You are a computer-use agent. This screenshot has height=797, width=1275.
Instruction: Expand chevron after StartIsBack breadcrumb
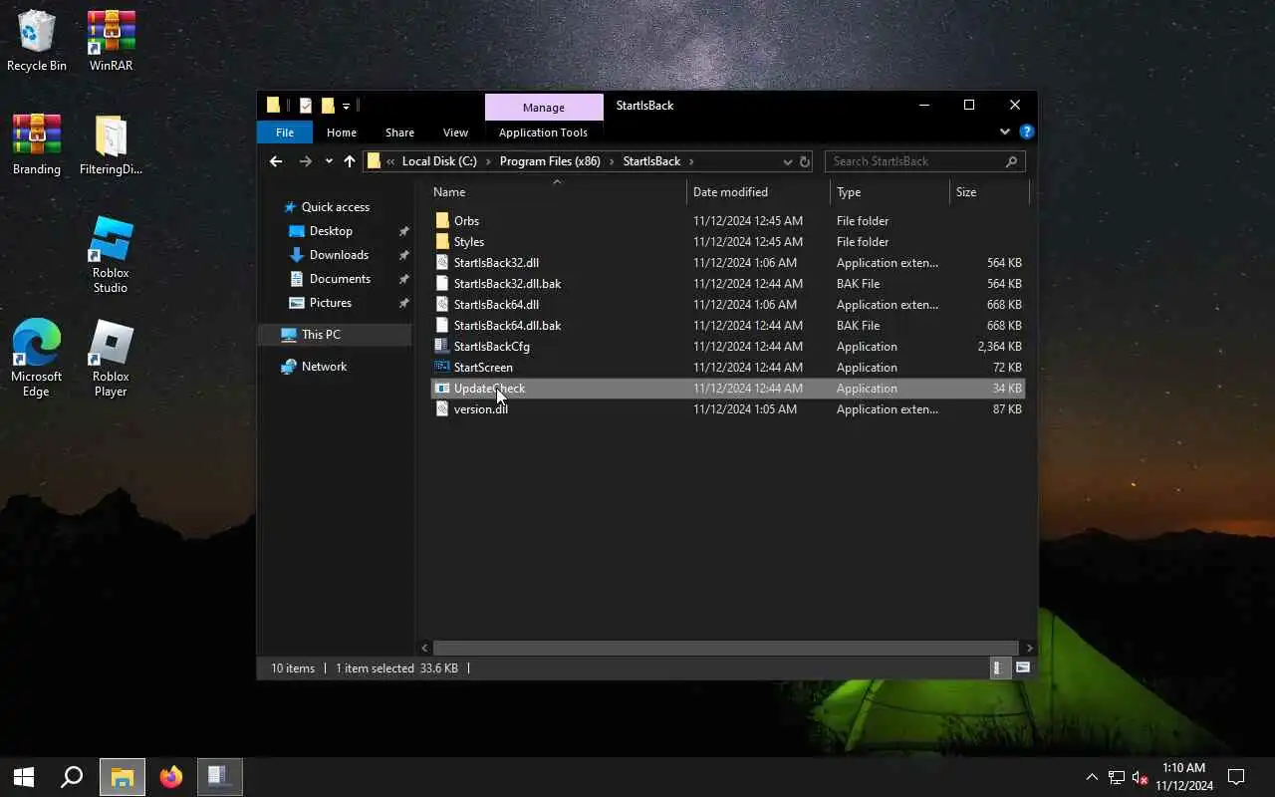coord(691,161)
